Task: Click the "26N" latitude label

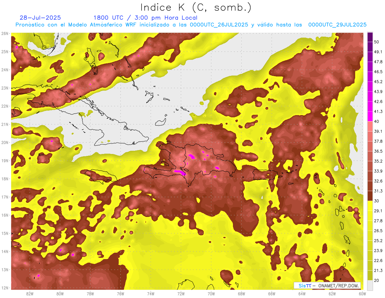Action: click(x=5, y=33)
